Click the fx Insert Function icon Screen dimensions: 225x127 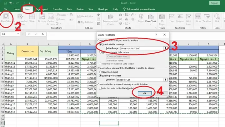43,34
